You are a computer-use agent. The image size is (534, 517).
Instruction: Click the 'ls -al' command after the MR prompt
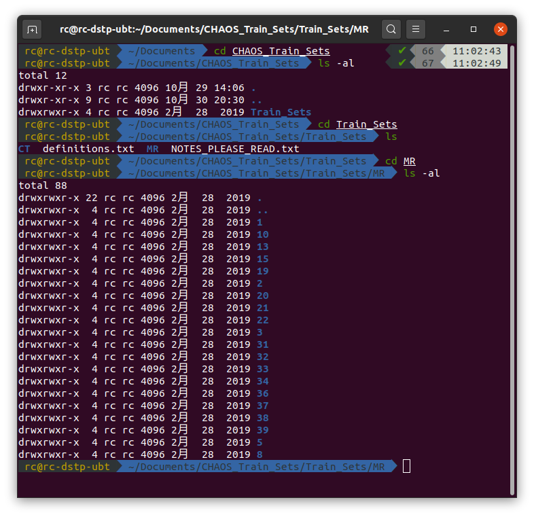click(422, 173)
